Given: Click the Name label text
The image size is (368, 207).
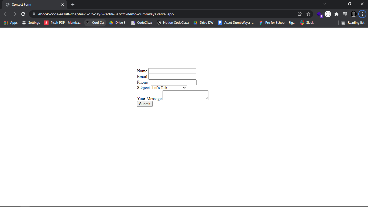Looking at the screenshot, I should click(142, 71).
